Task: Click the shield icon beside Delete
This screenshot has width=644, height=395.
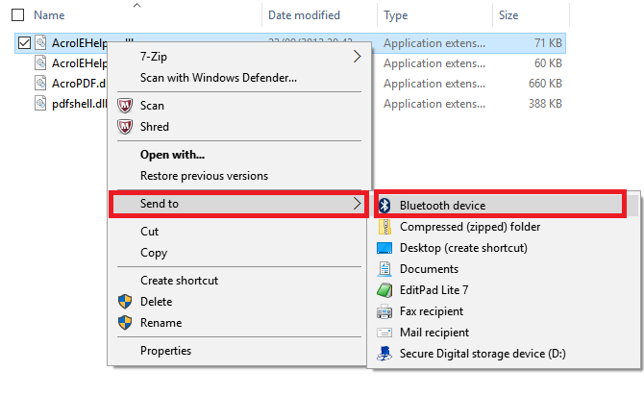Action: click(x=124, y=302)
